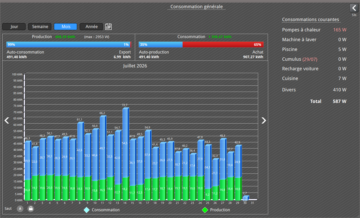
Task: Toggle Production series via green legend diamond
Action: click(x=205, y=210)
